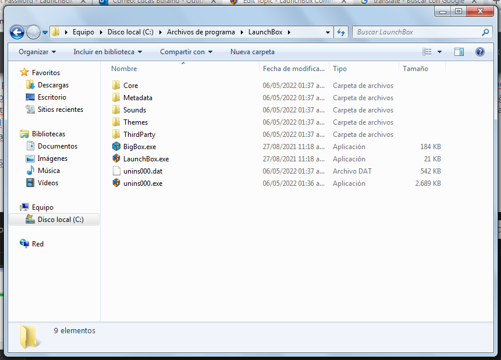Expand the breadcrumb arrow after LaunchBox
The width and height of the screenshot is (501, 360).
(x=289, y=32)
